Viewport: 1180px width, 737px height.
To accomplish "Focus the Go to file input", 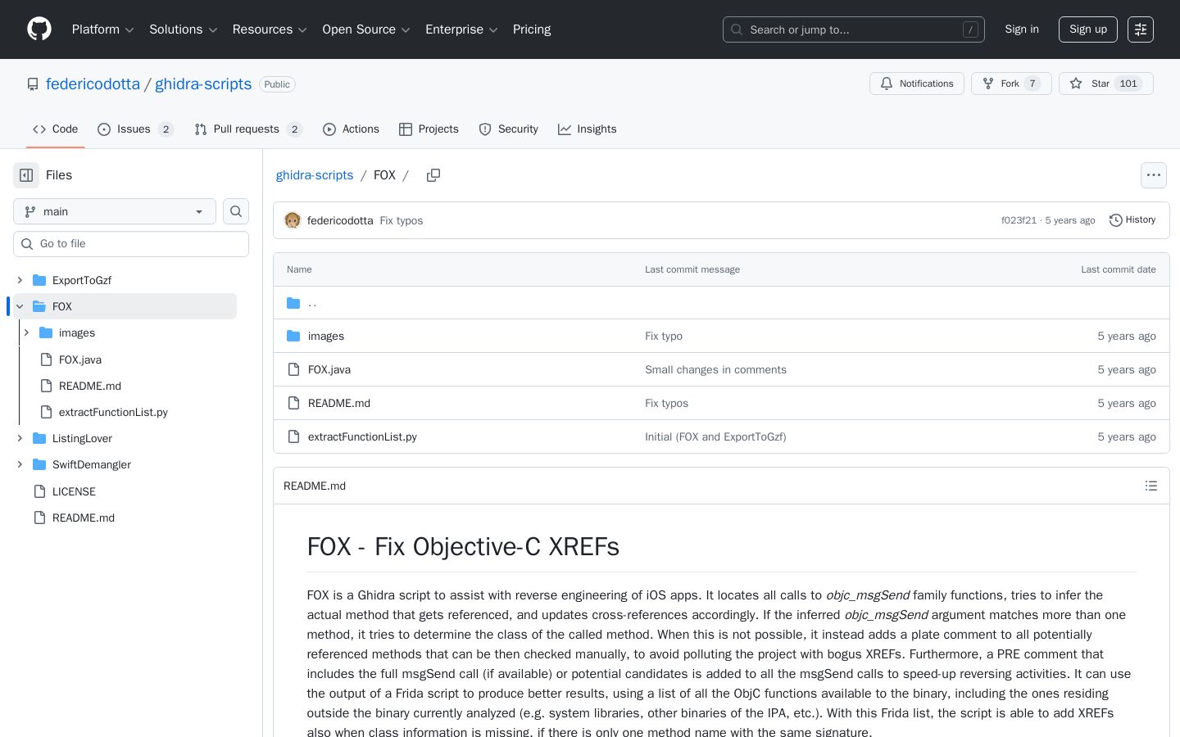I will coord(131,244).
